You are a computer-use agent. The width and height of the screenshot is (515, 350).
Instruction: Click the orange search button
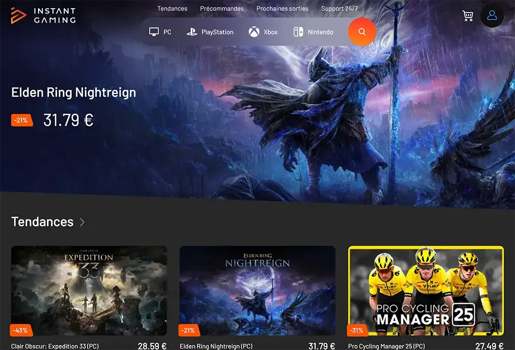point(362,32)
